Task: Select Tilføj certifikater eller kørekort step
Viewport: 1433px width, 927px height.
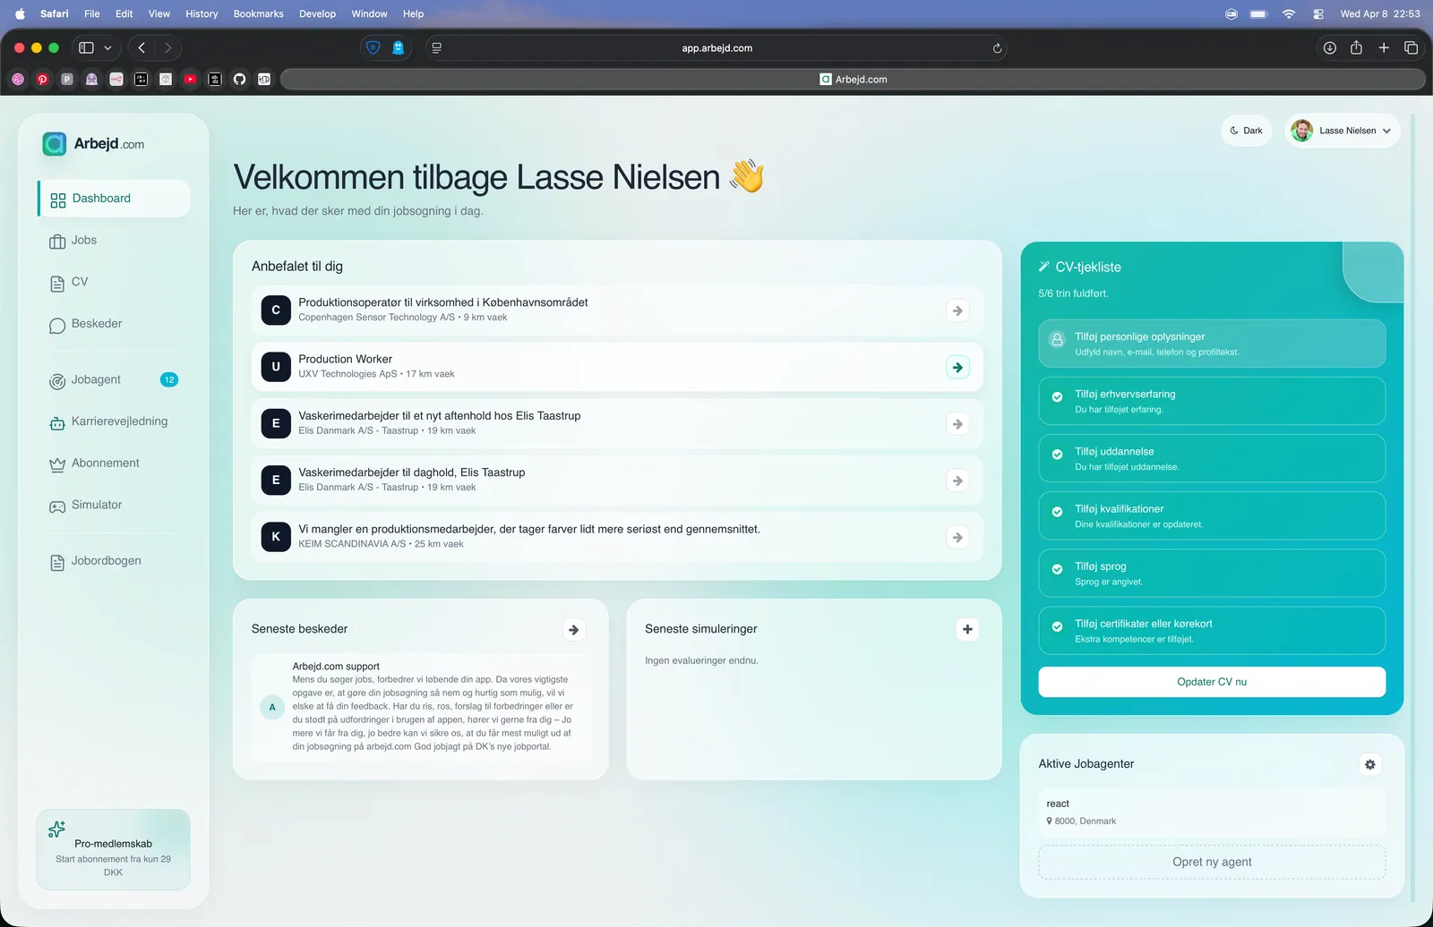Action: (1212, 631)
